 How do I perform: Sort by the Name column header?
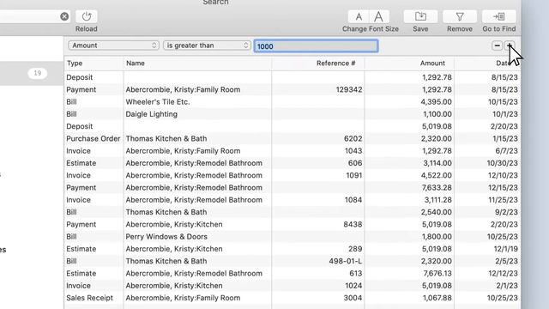[197, 63]
